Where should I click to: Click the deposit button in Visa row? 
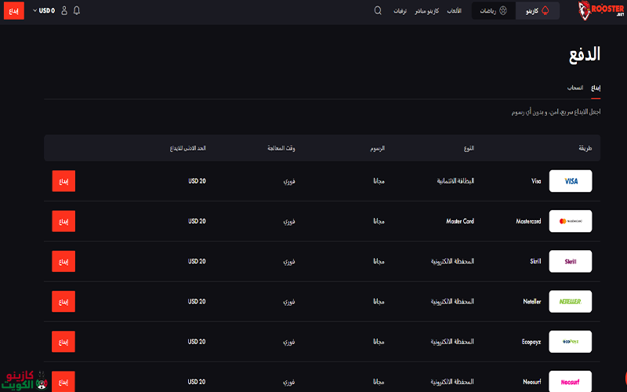click(63, 181)
